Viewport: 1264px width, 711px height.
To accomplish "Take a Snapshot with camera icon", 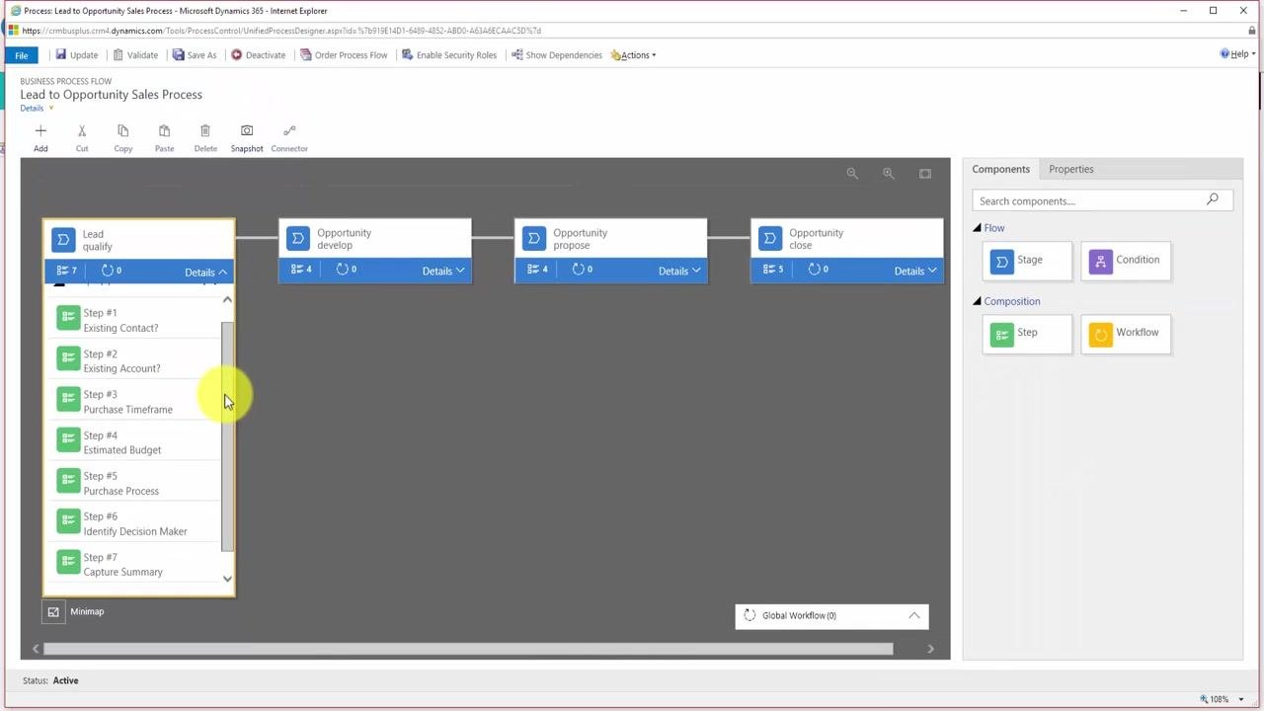I will 247,130.
